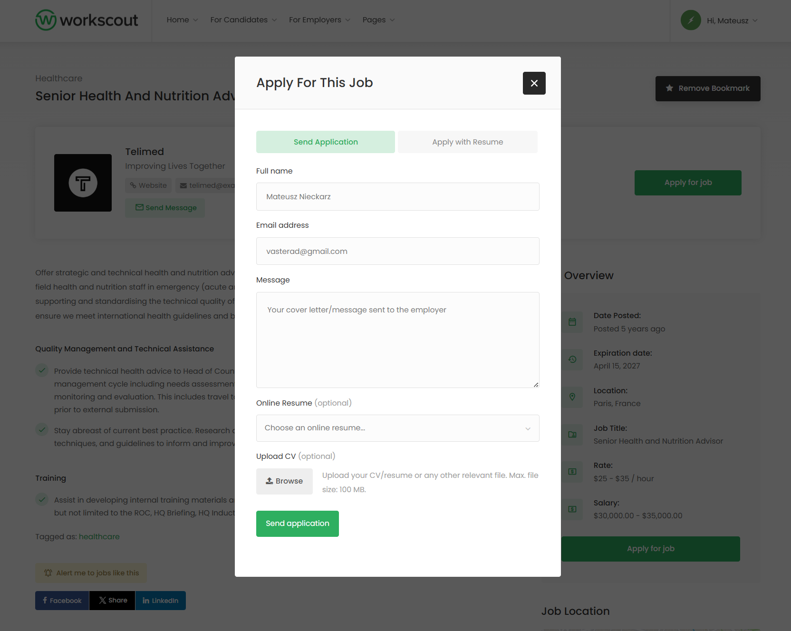791x631 pixels.
Task: Click the WorkScout logo icon
Action: point(46,20)
